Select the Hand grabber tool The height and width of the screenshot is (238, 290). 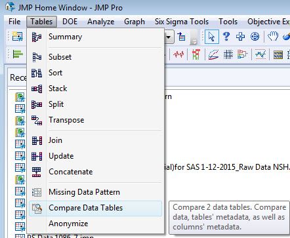273,36
